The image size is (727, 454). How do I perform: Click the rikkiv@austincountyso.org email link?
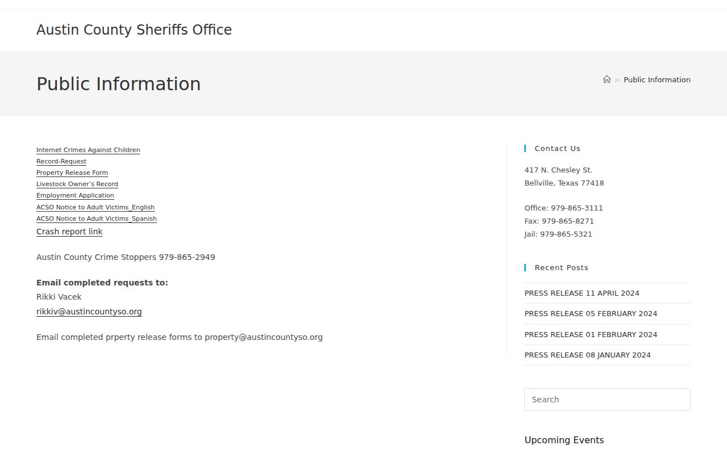pos(89,312)
